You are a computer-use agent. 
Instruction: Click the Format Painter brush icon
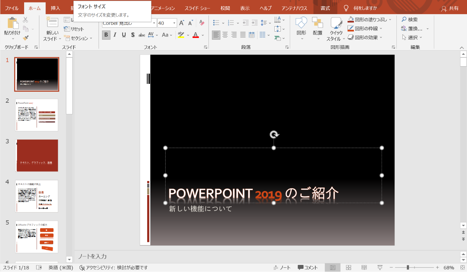coord(26,38)
